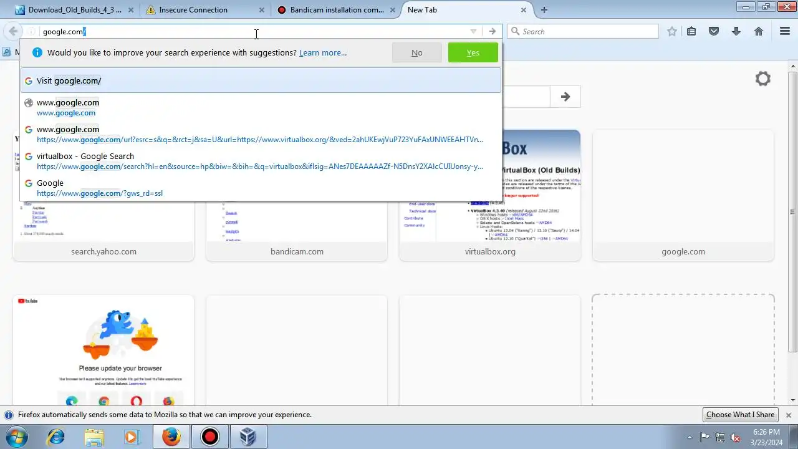798x449 pixels.
Task: Show hidden tray icons arrow
Action: pos(690,437)
